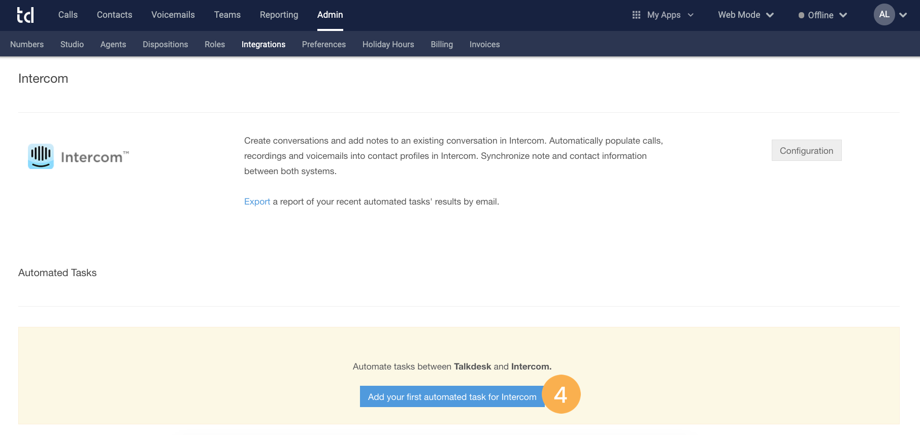The image size is (920, 435).
Task: Open the Teams tab
Action: 227,15
